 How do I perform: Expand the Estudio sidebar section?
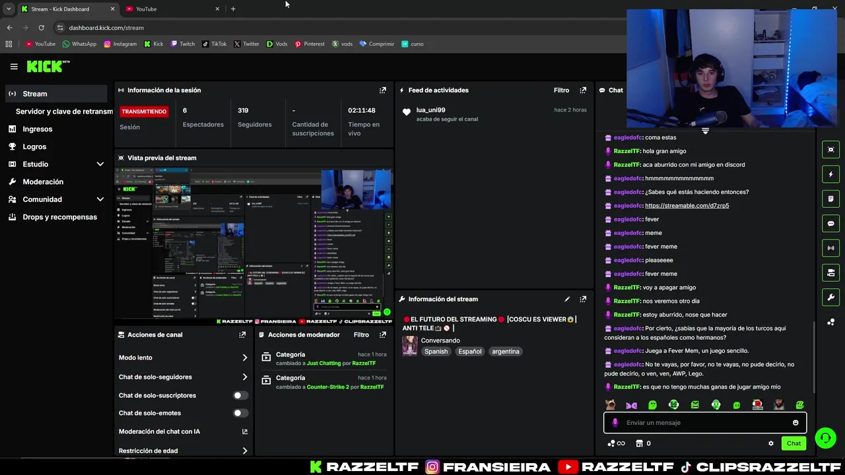[100, 164]
